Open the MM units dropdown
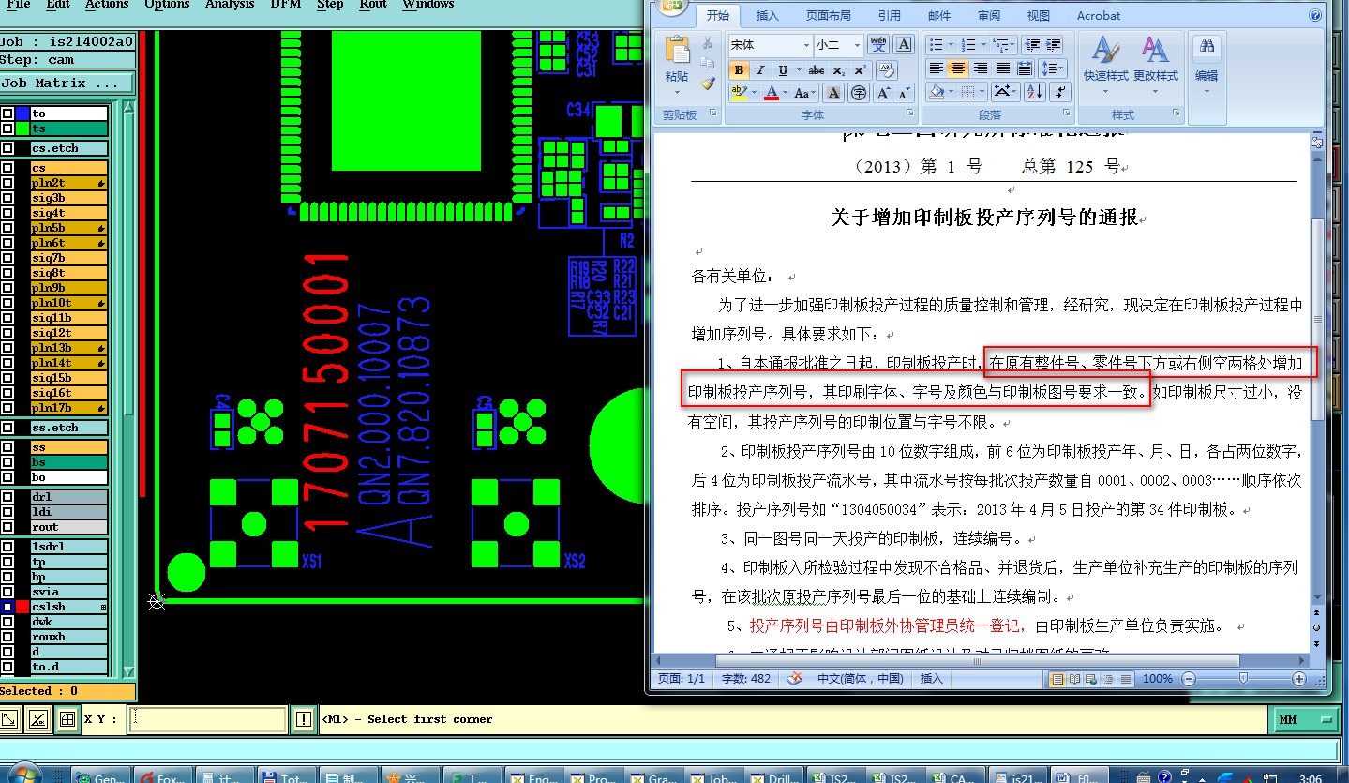Screen dimensions: 1349x783 pos(1308,719)
